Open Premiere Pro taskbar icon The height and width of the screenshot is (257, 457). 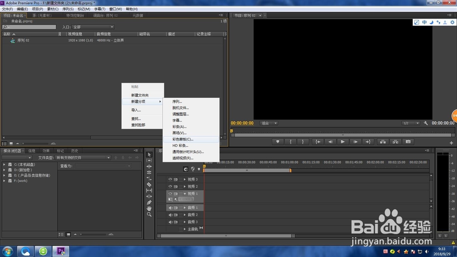click(x=61, y=251)
